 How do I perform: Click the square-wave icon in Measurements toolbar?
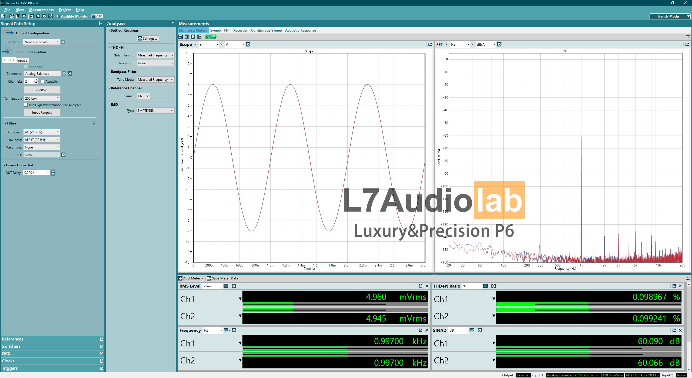[x=187, y=37]
